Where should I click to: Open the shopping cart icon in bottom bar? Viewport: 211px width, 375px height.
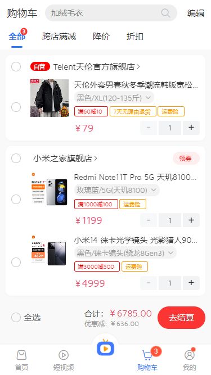coord(147,355)
